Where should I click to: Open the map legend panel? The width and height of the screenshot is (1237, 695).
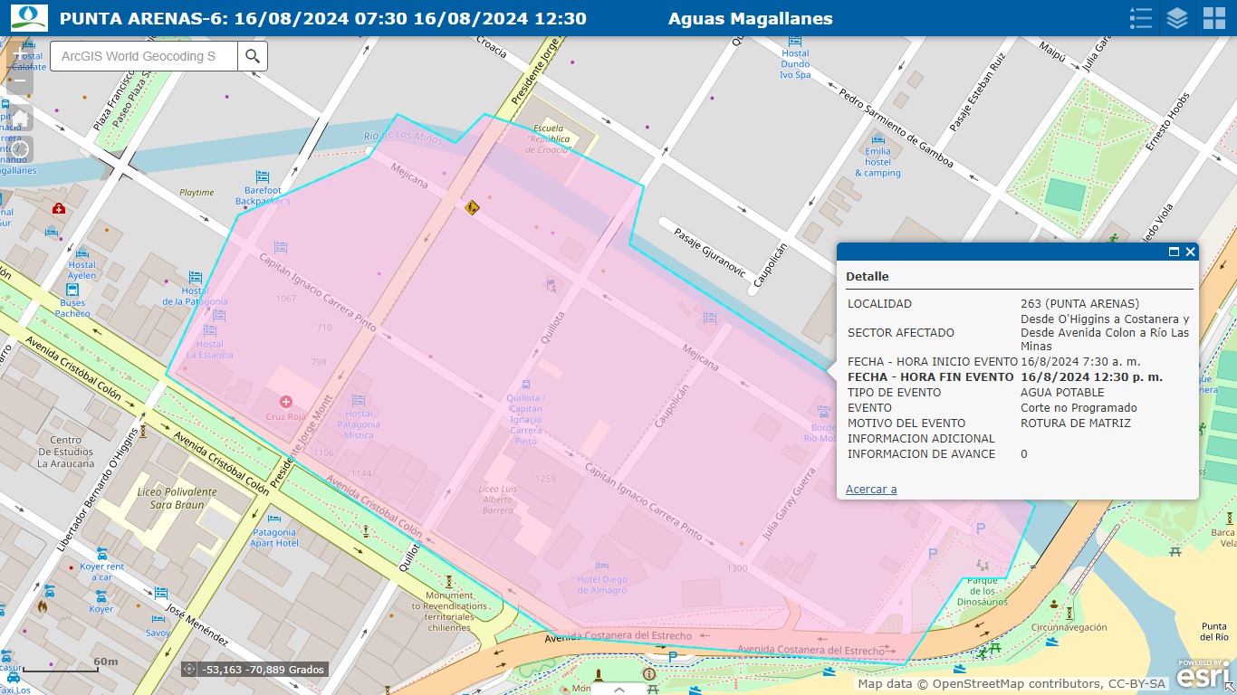pos(1141,18)
